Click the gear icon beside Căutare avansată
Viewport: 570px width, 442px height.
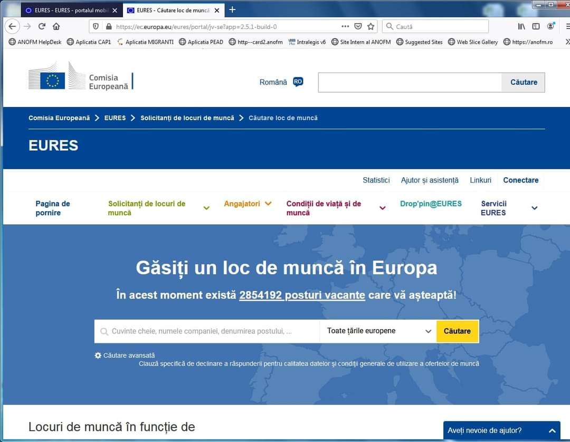coord(98,355)
